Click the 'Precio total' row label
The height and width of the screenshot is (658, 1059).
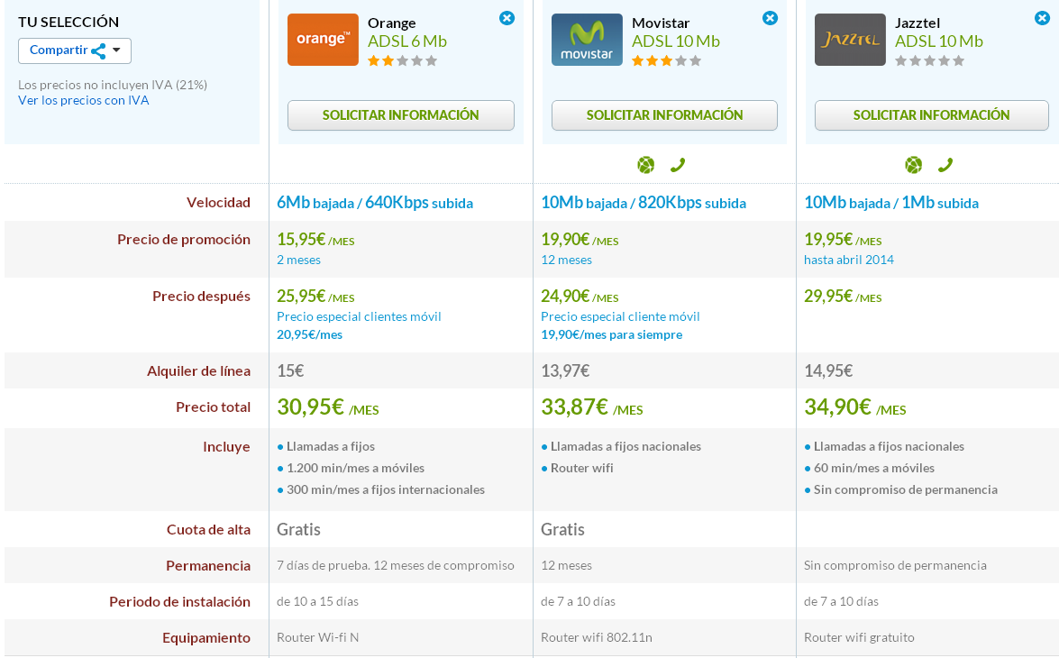pos(213,407)
